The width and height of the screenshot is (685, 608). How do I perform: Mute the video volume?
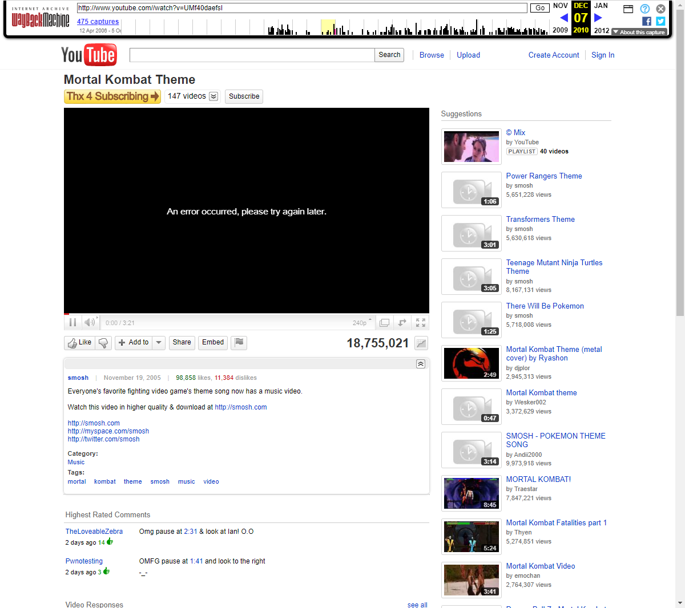coord(90,323)
